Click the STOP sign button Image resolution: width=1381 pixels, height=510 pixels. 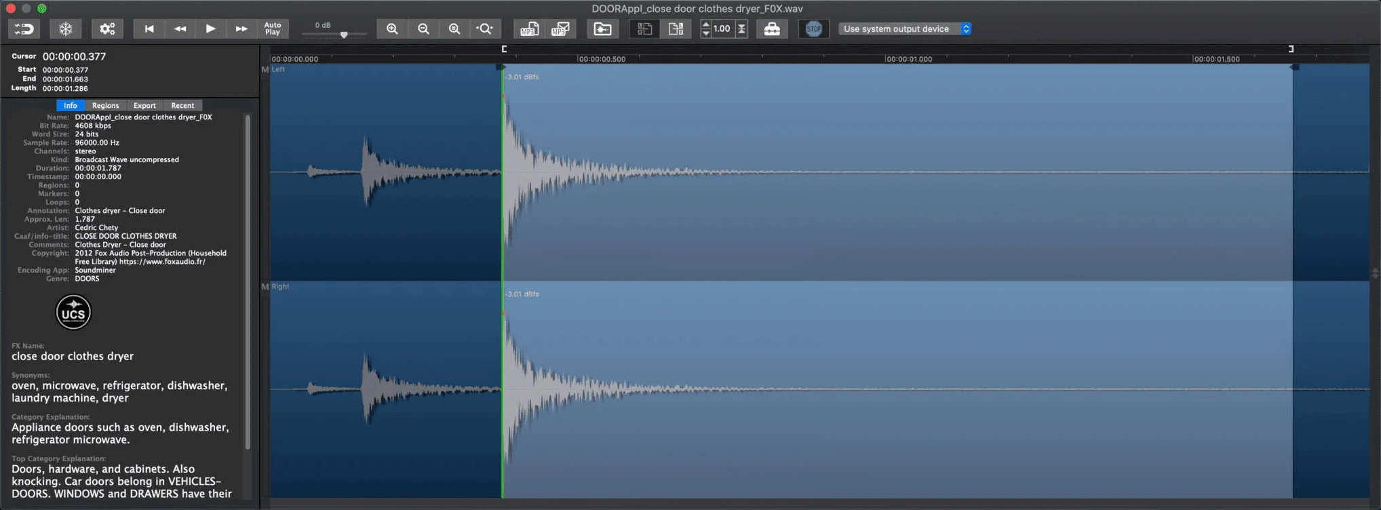click(814, 28)
